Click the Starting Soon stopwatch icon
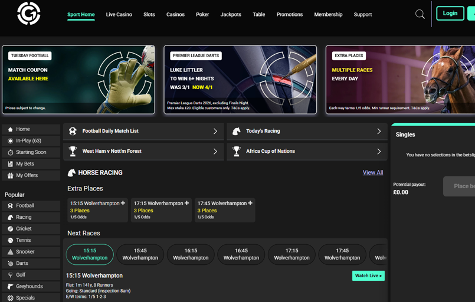The image size is (475, 302). [10, 152]
